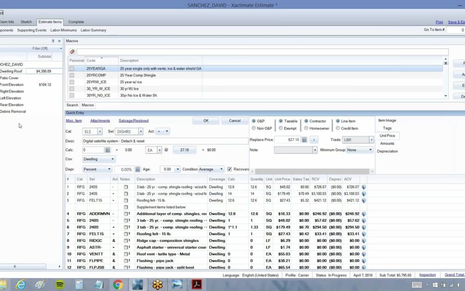Viewport: 465px width, 291px height.
Task: Select the Homeowner radio button
Action: pyautogui.click(x=306, y=128)
